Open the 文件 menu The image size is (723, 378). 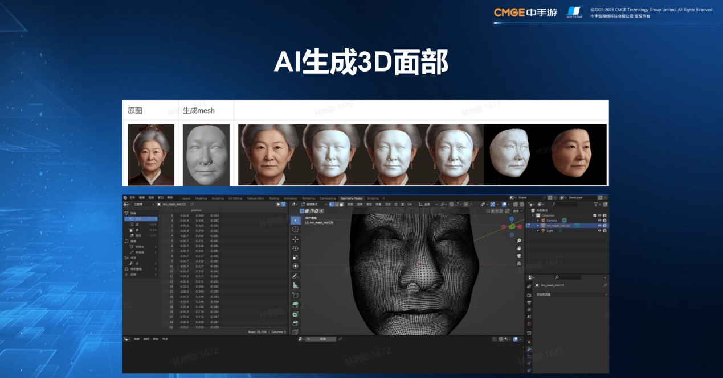point(132,198)
